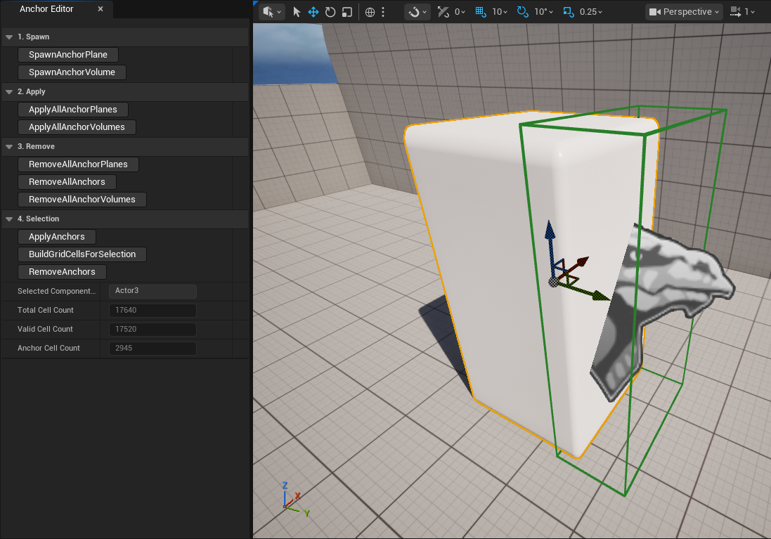Open the Perspective view mode dropdown
The width and height of the screenshot is (771, 539).
[x=684, y=12]
